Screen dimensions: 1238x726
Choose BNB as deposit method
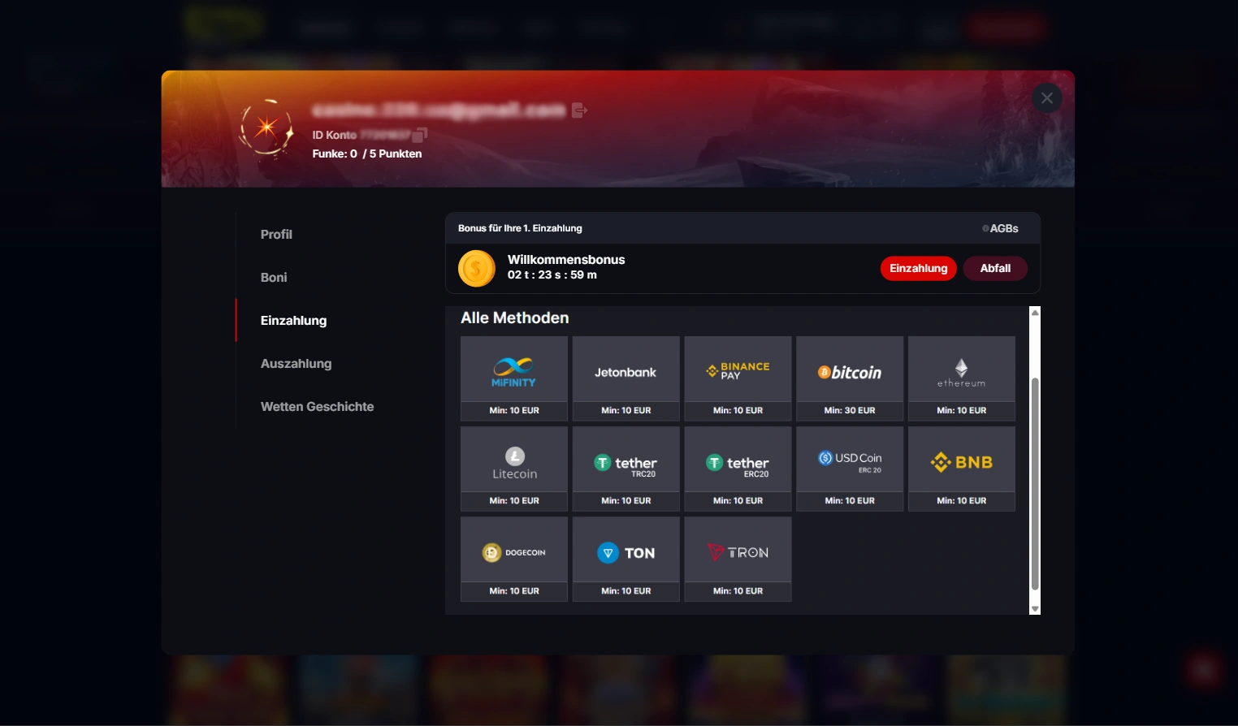962,469
